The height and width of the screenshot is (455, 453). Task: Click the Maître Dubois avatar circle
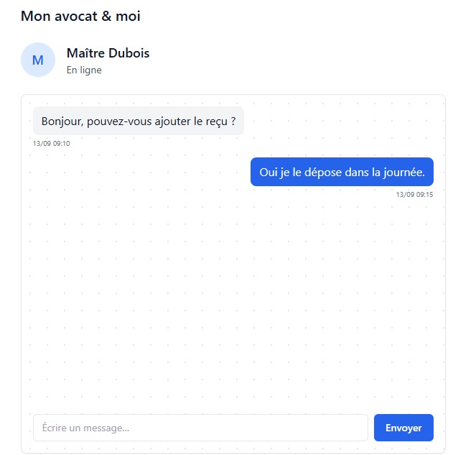point(38,60)
